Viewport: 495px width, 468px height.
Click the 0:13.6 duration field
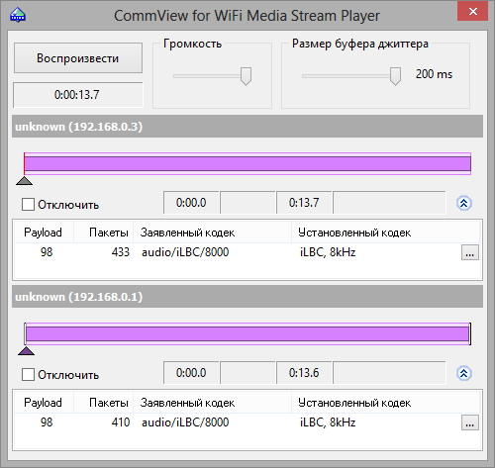(x=304, y=373)
